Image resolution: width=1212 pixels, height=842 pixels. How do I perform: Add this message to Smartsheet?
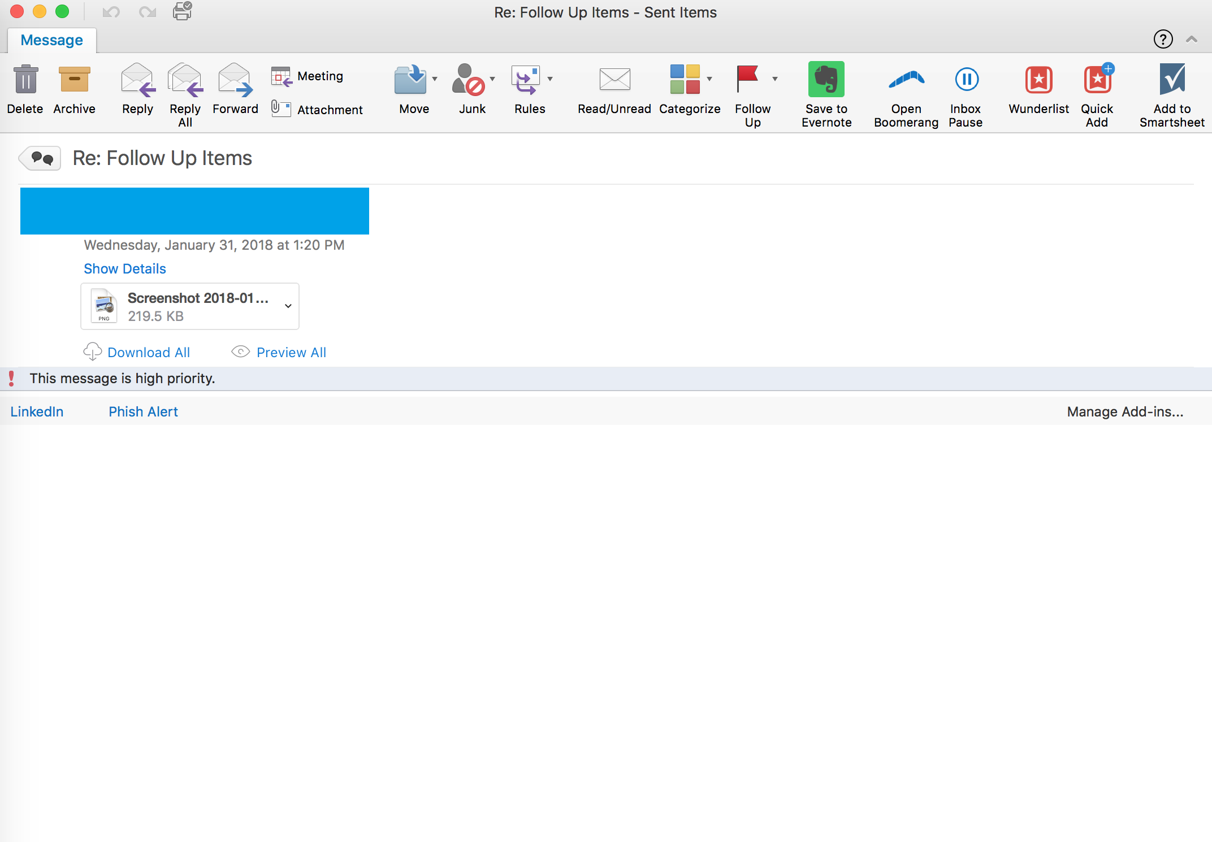click(x=1172, y=80)
